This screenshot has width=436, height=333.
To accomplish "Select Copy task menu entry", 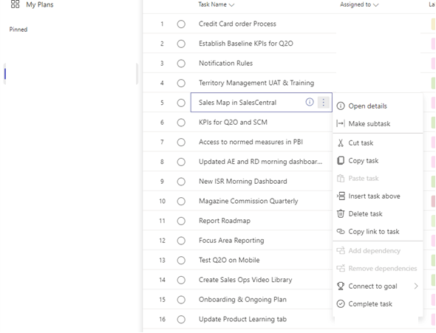I will [x=378, y=160].
